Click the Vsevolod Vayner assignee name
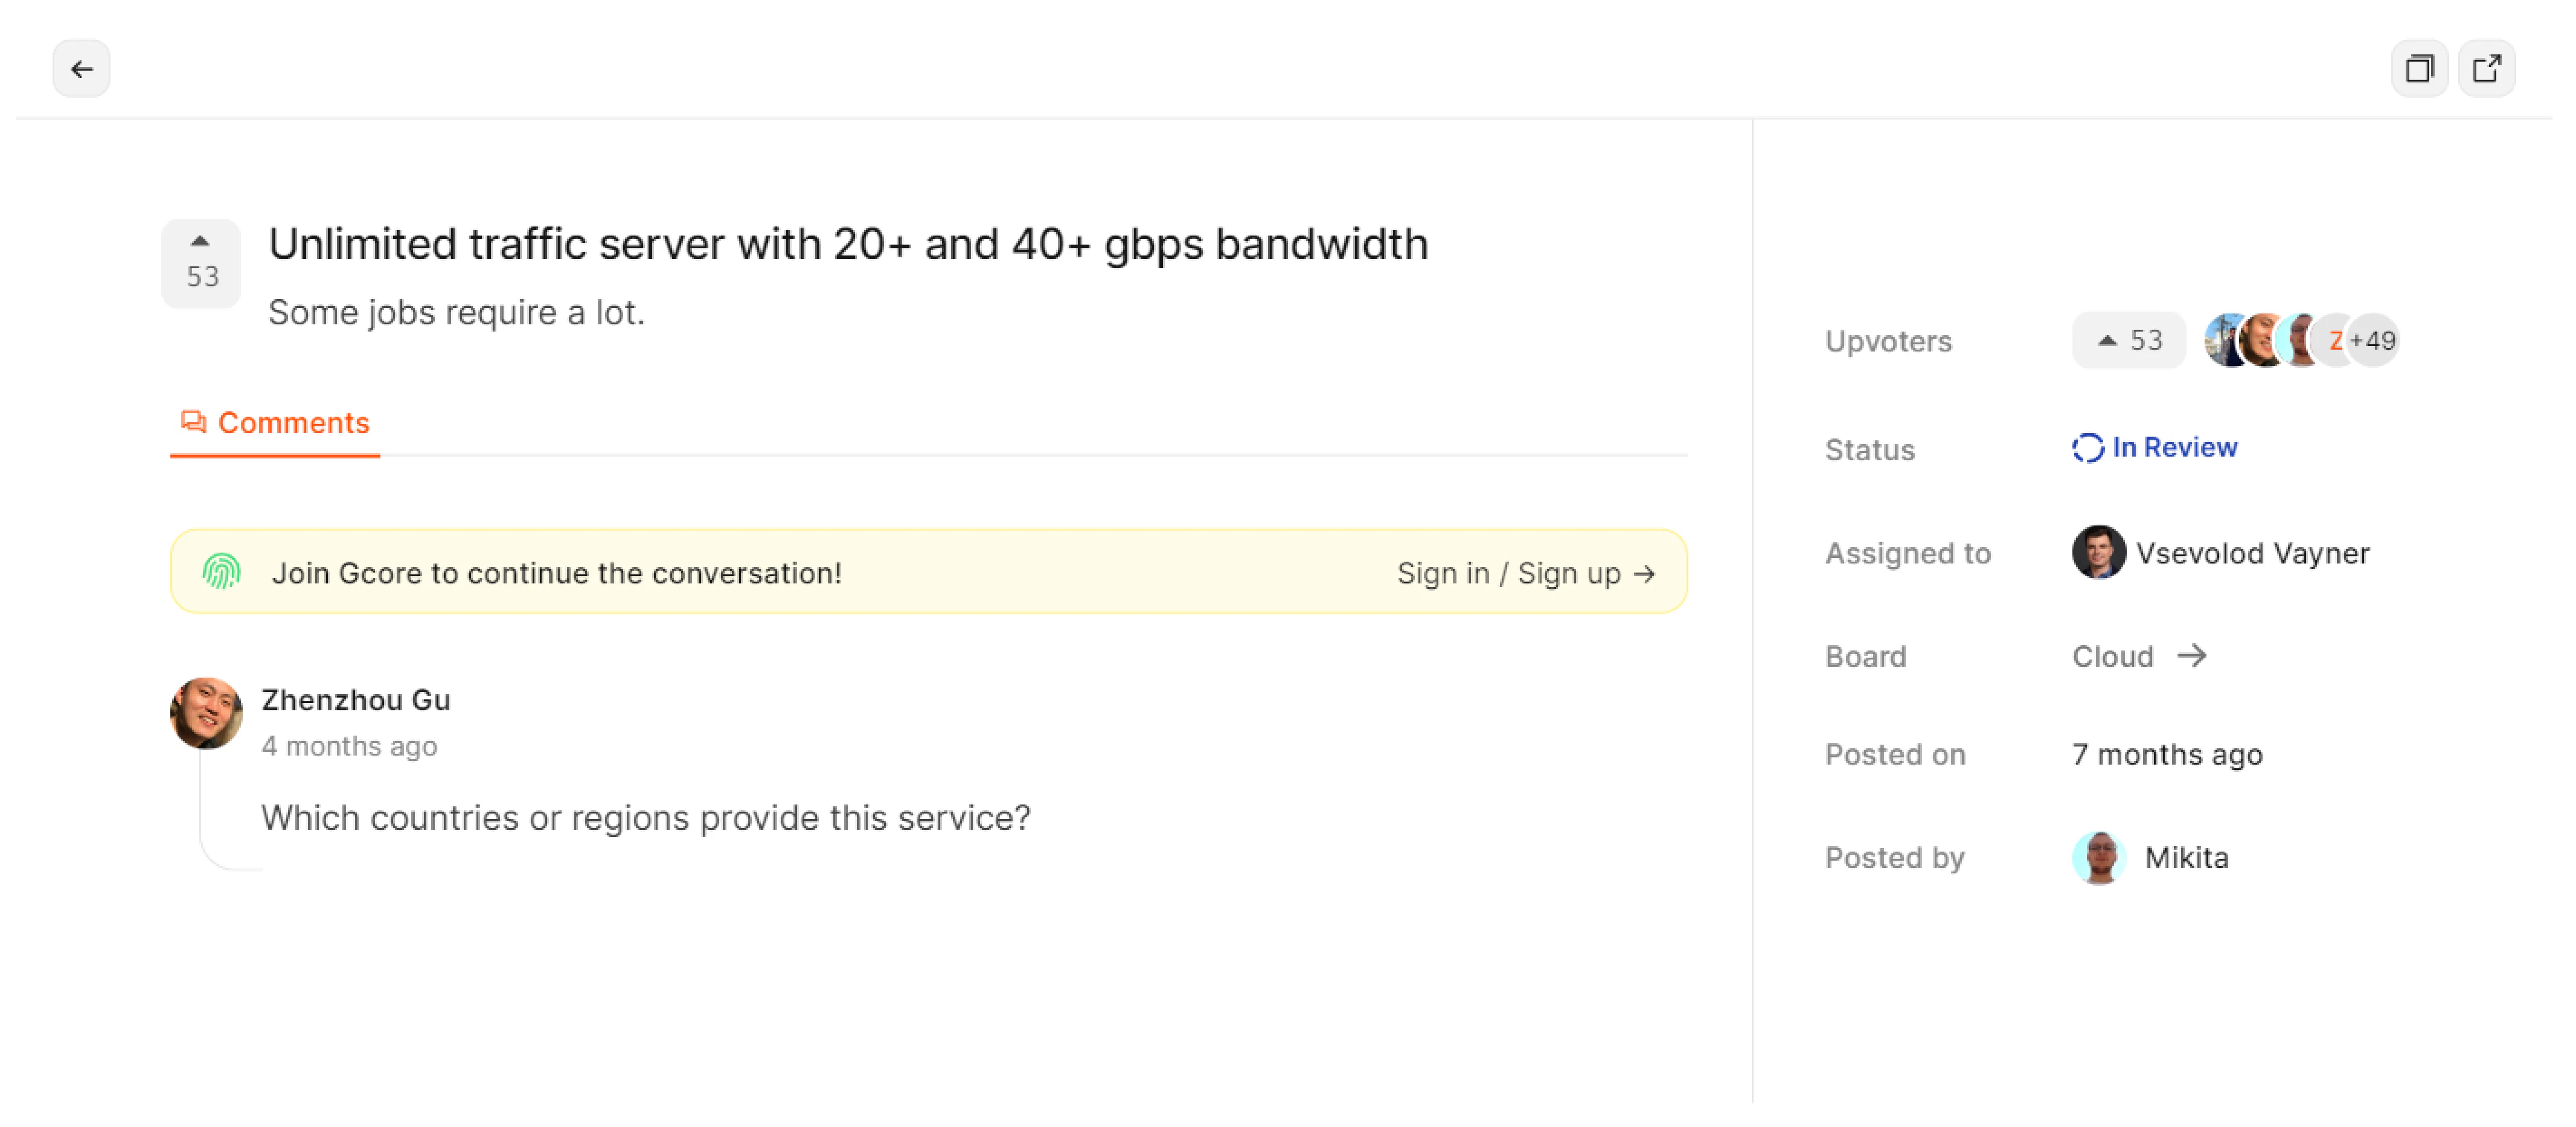The image size is (2576, 1127). 2252,553
